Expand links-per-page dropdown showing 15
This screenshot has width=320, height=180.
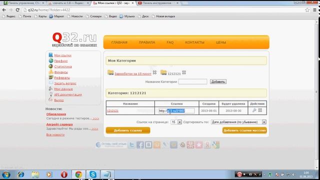(176, 122)
